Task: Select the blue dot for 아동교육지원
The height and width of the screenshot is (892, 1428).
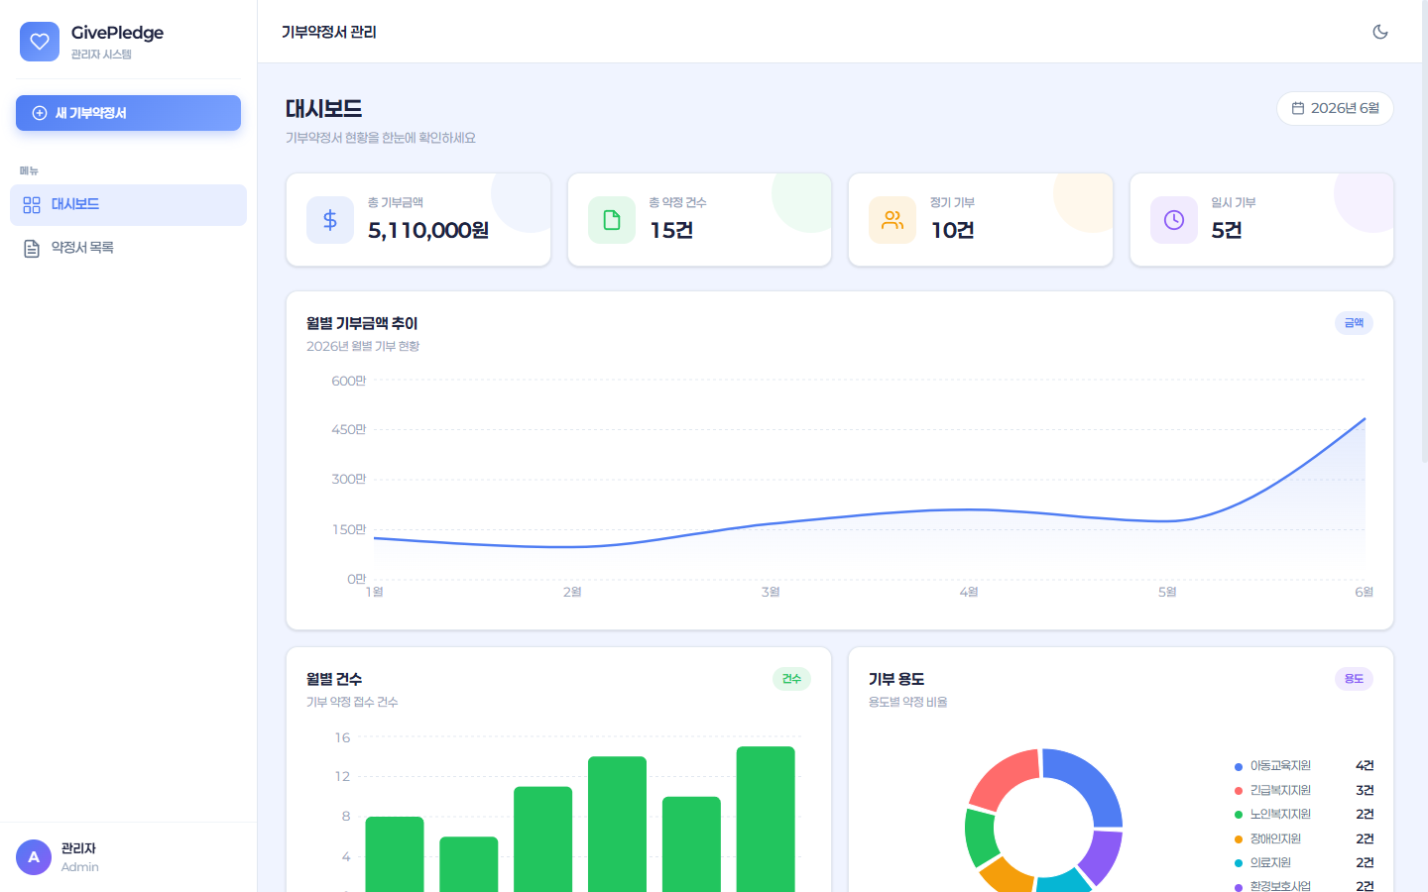Action: pos(1239,767)
